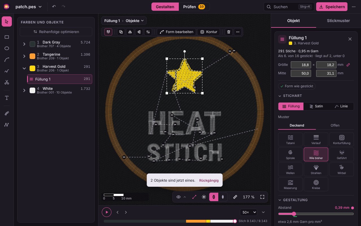Click the duplicate objects icon

click(x=121, y=32)
